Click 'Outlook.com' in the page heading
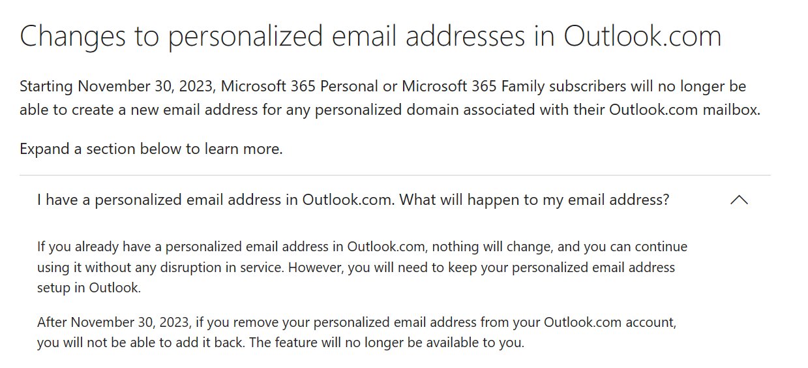This screenshot has height=368, width=808. tap(642, 37)
